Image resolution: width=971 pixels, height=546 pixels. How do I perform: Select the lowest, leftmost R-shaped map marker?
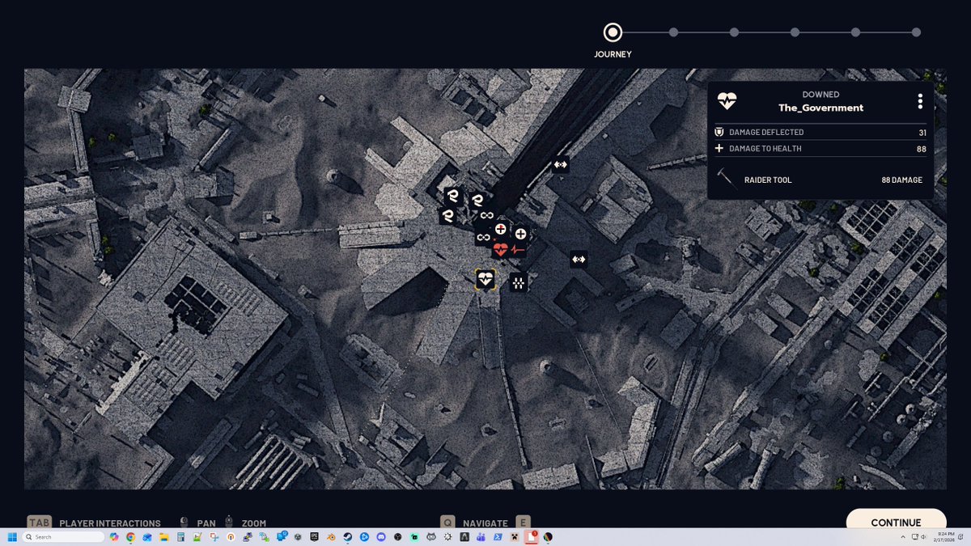point(447,216)
